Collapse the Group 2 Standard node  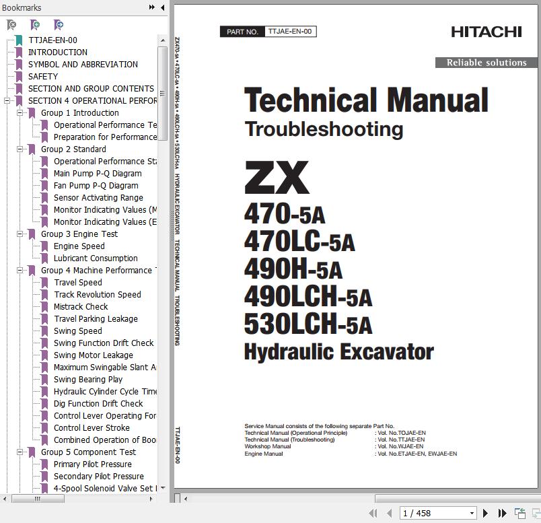20,149
